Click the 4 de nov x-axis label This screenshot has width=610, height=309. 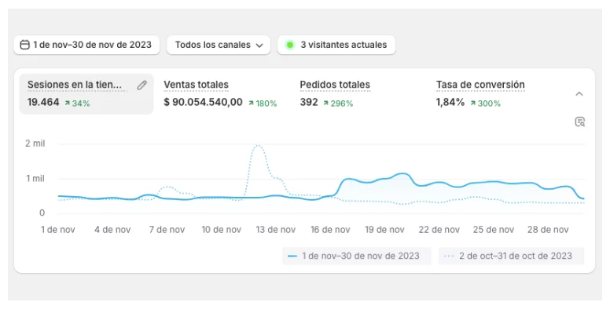point(112,230)
